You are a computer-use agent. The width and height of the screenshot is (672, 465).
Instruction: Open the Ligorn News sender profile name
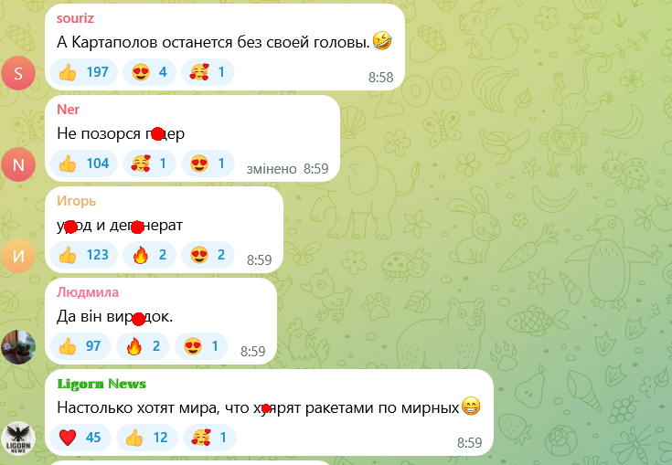point(101,384)
